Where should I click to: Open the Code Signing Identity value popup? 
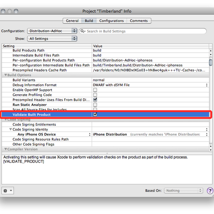207,129
